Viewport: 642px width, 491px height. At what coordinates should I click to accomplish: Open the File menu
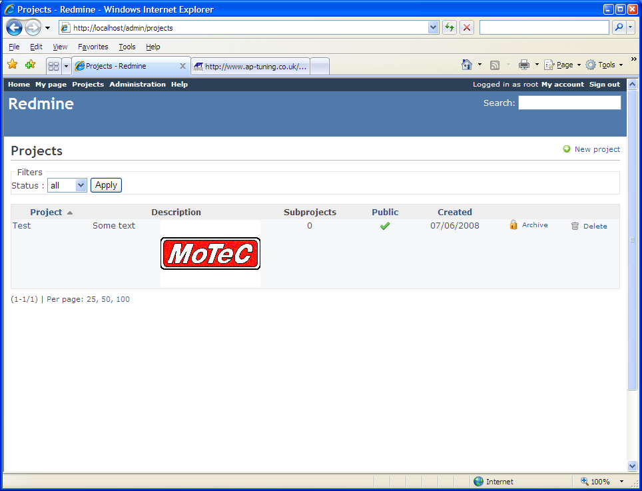pyautogui.click(x=14, y=47)
